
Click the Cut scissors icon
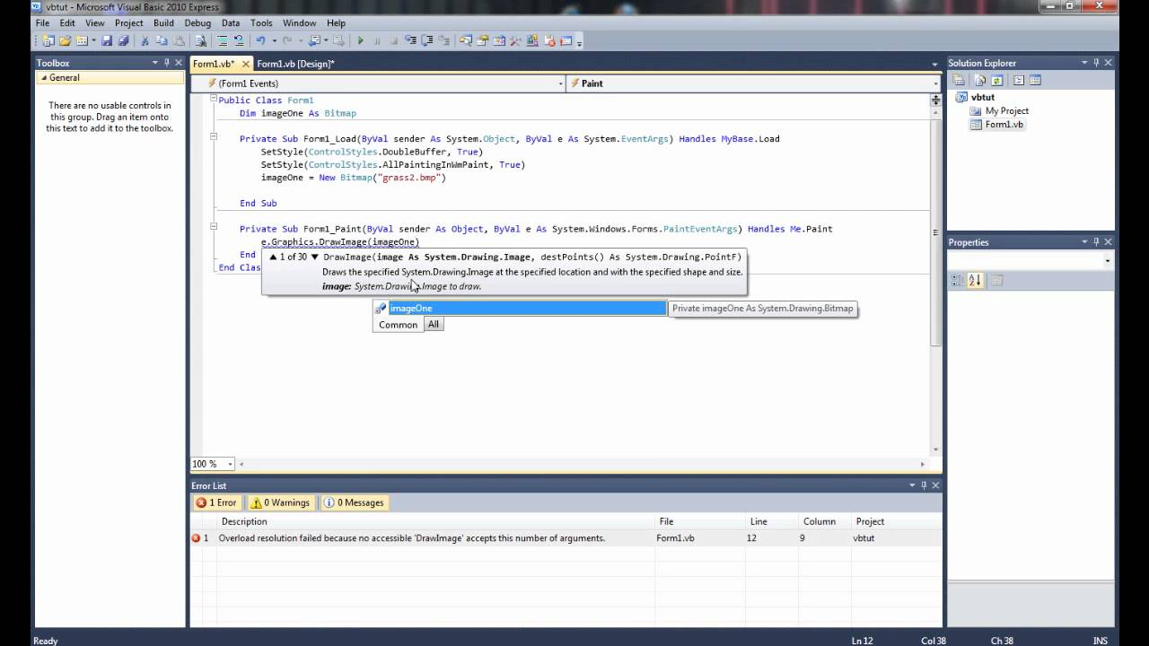coord(145,40)
